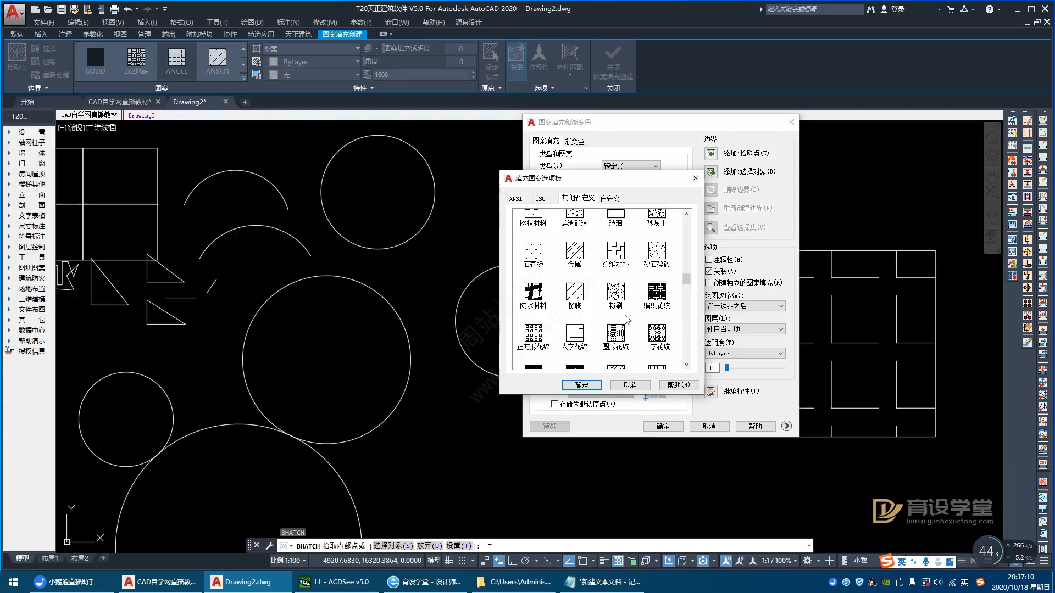The image size is (1055, 593).
Task: Click 帮助(H) in the pattern palette dialog
Action: [678, 385]
